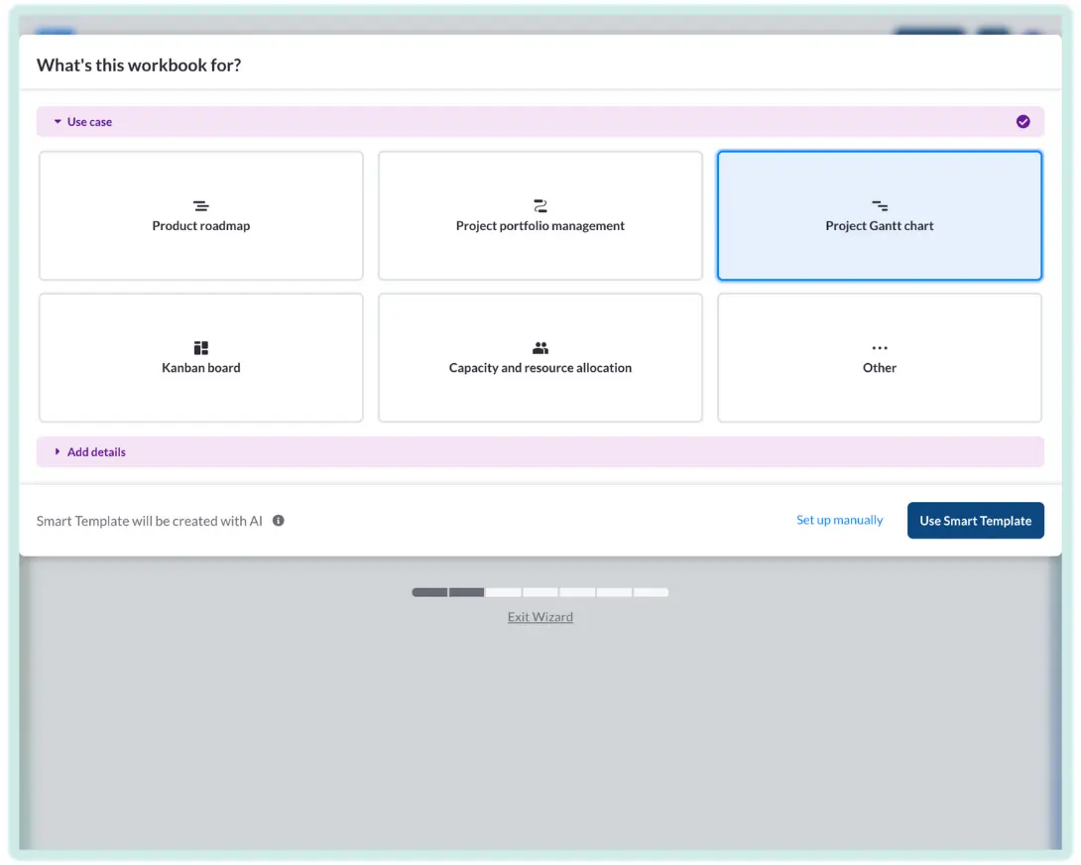
Task: Expand the Add details section arrow
Action: pyautogui.click(x=58, y=451)
